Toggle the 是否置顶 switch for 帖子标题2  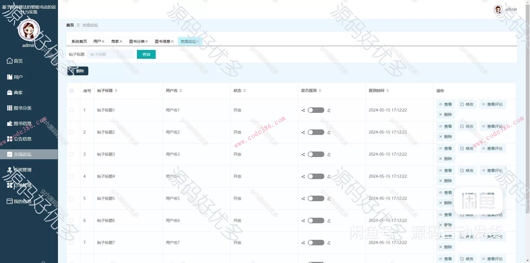click(316, 132)
